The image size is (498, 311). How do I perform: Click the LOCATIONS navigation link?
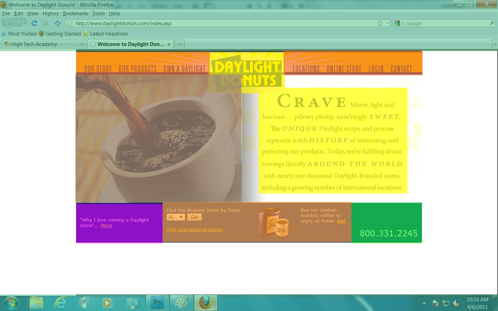click(x=306, y=69)
